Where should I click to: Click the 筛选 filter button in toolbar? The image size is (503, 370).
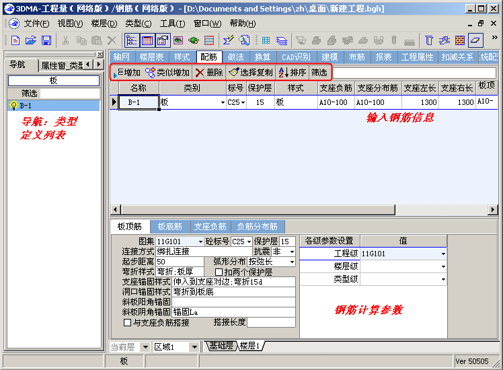(x=319, y=73)
